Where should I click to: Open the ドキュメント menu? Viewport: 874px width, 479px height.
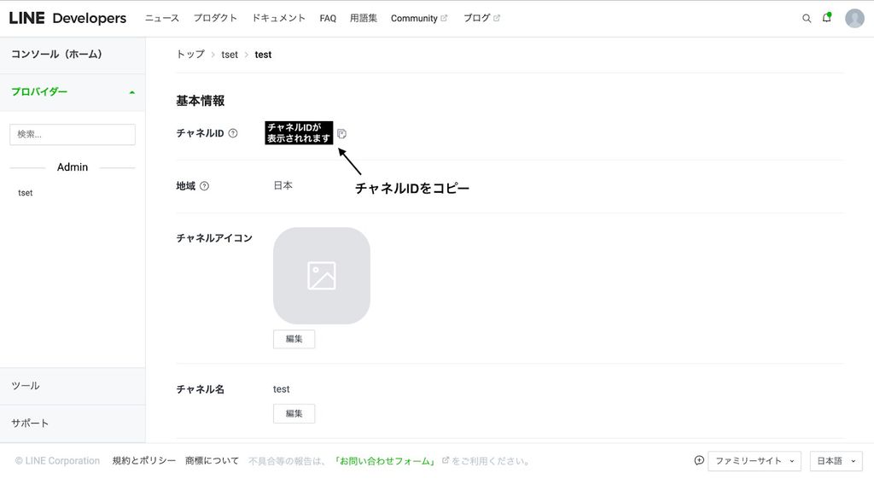[279, 18]
